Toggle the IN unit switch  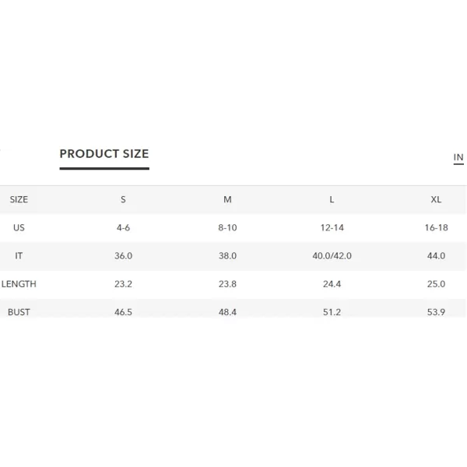click(458, 157)
